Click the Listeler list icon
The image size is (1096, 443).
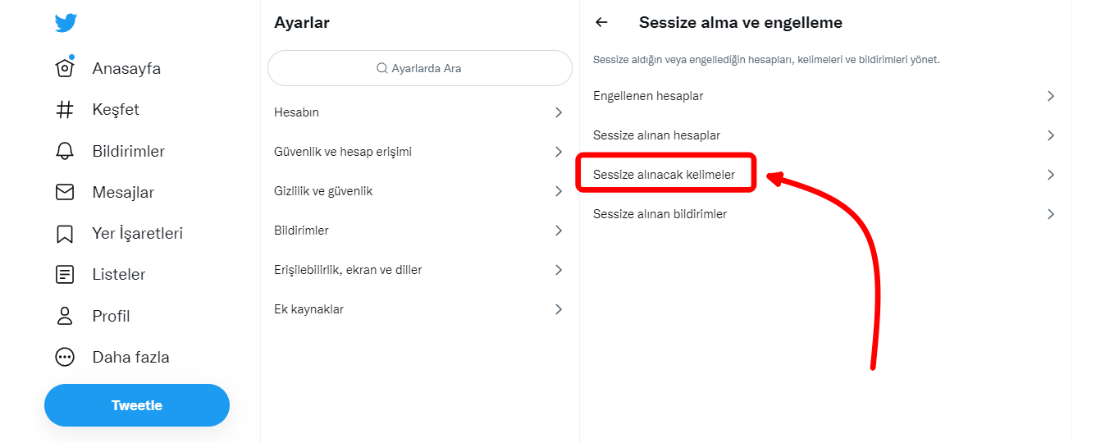[65, 275]
